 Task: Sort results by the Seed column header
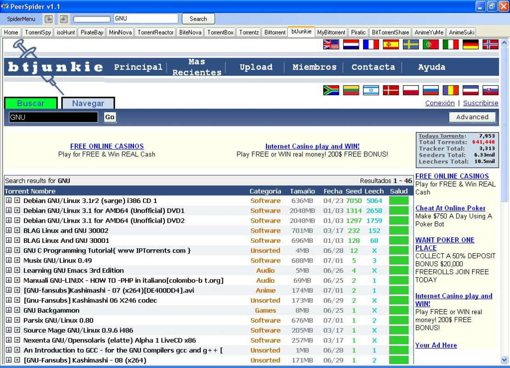(353, 191)
